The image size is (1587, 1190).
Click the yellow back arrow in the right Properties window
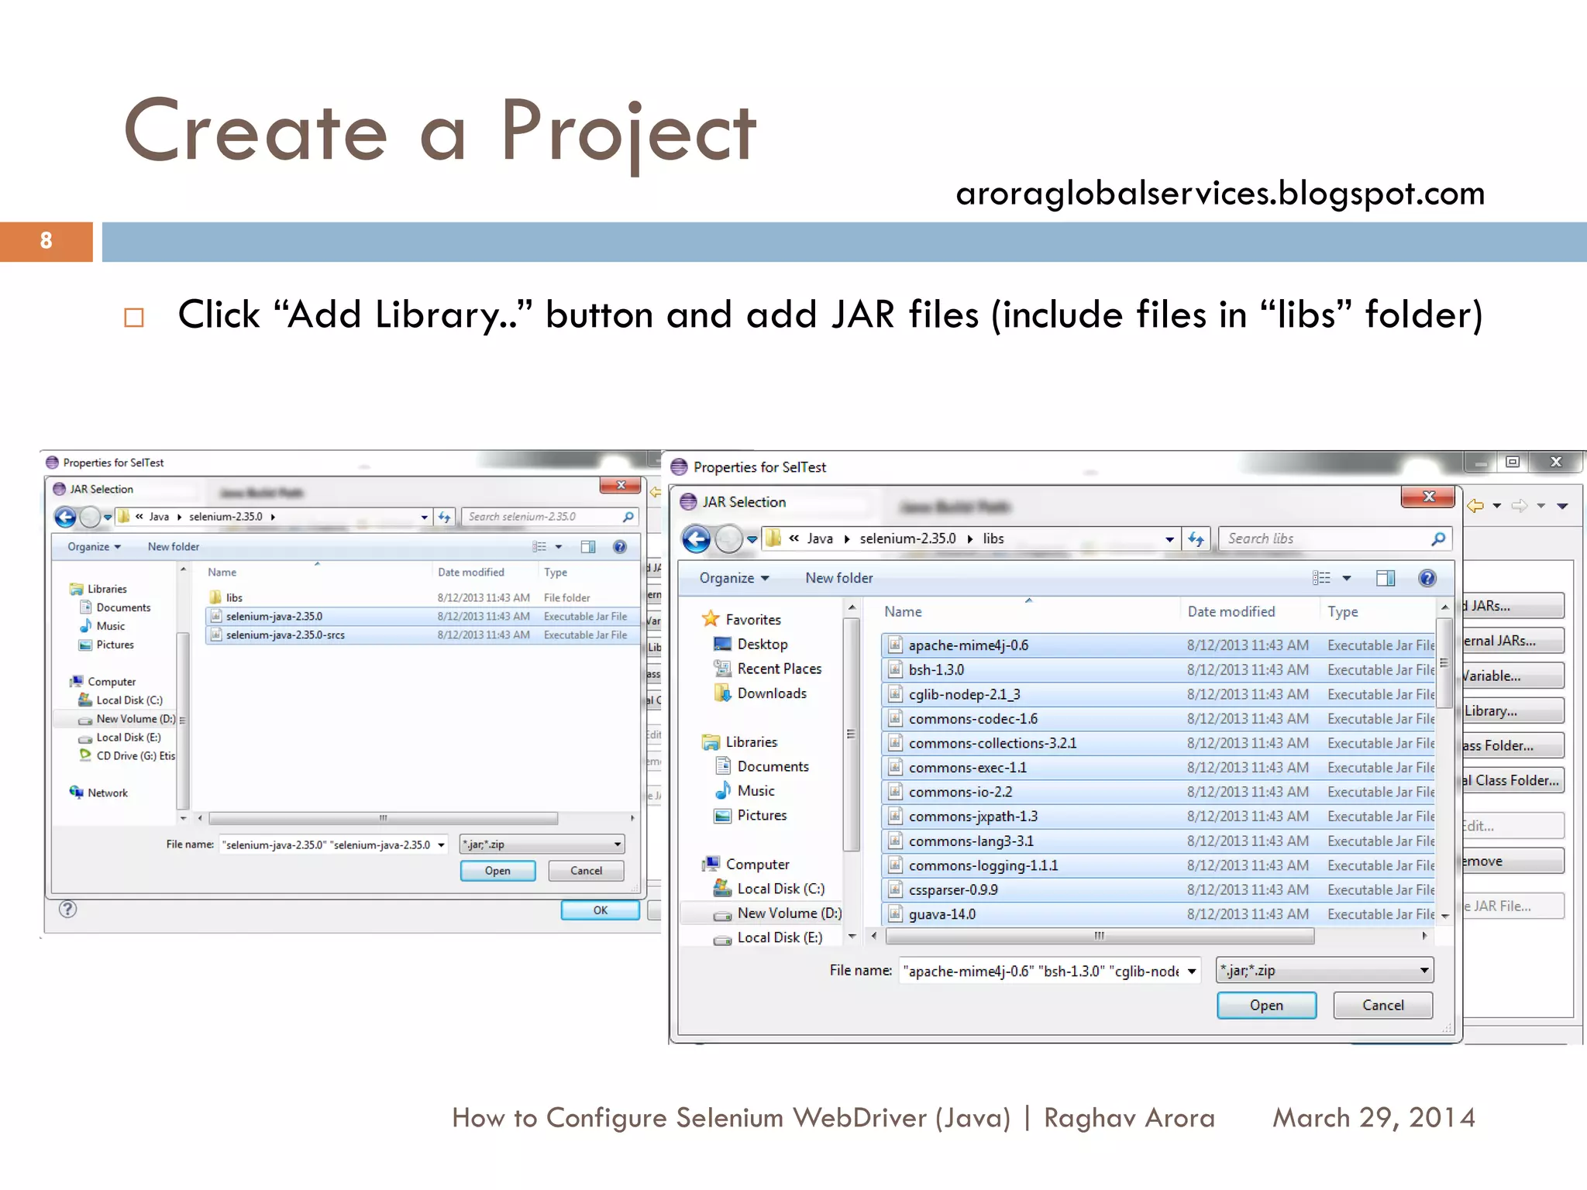point(1475,506)
